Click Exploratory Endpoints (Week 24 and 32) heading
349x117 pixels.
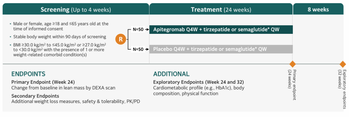198,81
